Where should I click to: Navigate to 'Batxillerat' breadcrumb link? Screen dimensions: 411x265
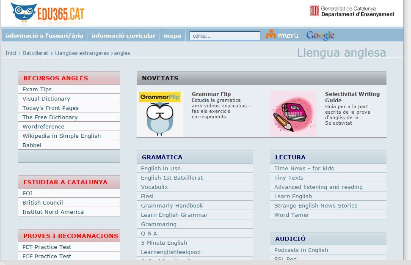point(36,53)
